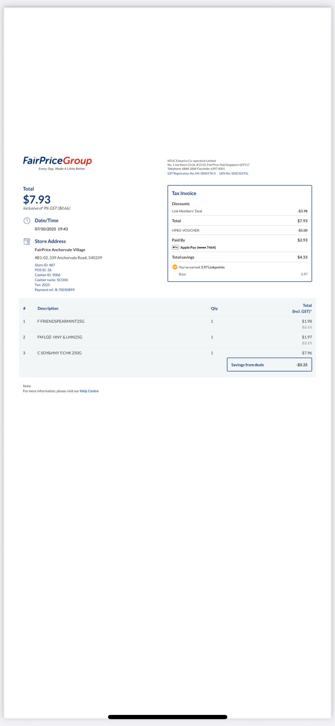The height and width of the screenshot is (726, 335).
Task: Click the Savings from deals box
Action: point(269,365)
